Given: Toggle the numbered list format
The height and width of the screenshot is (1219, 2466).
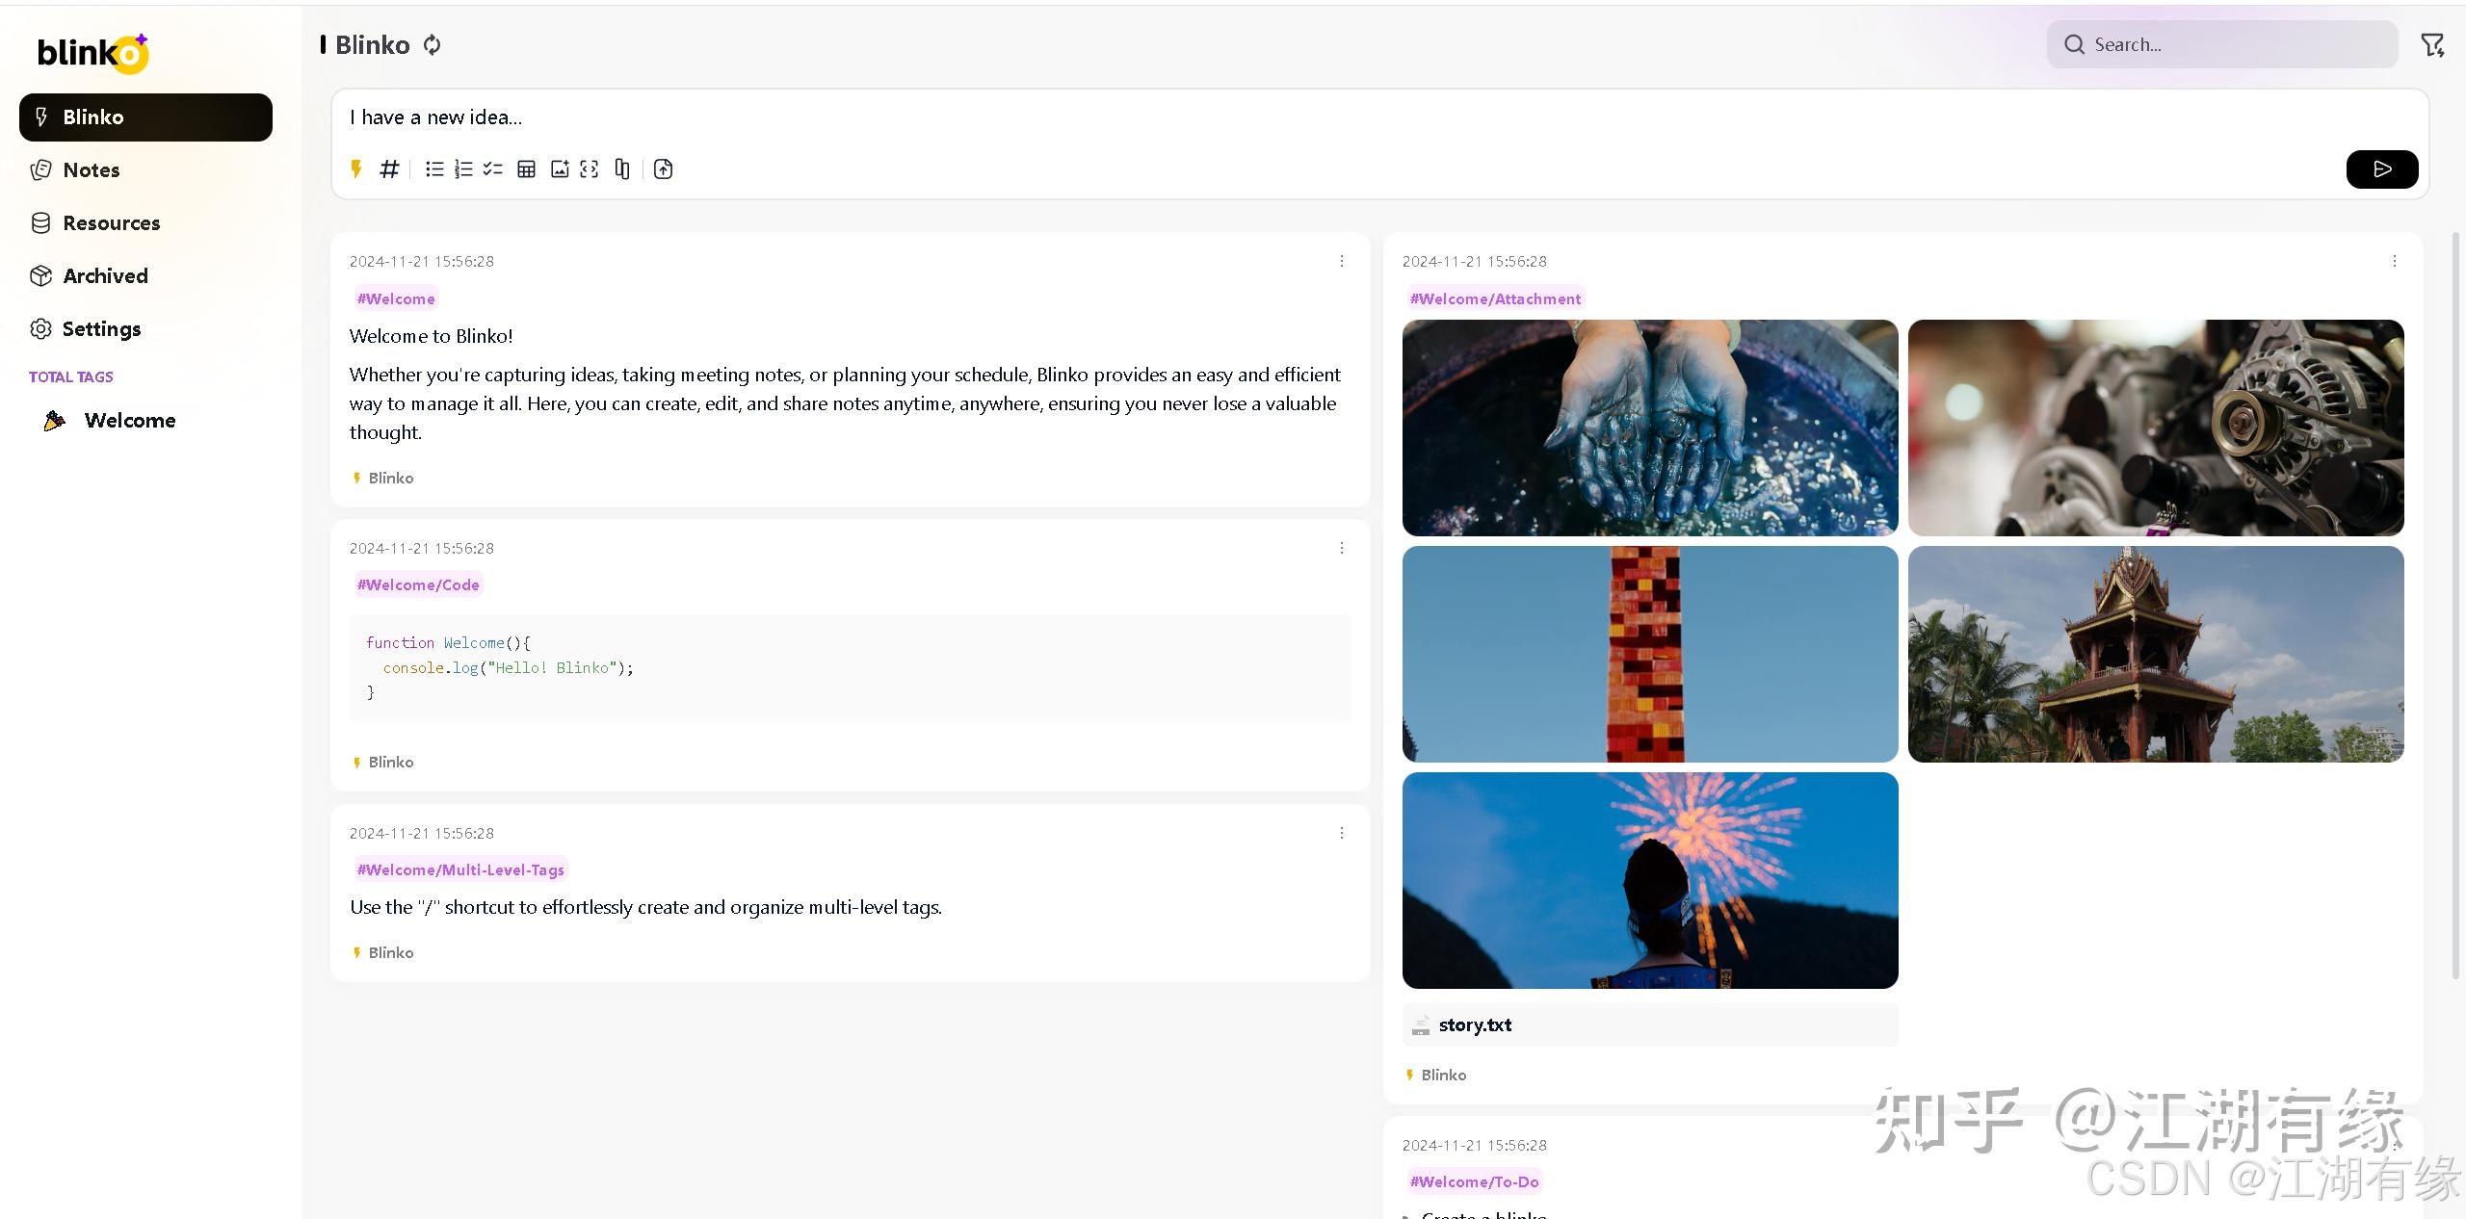Looking at the screenshot, I should [463, 169].
